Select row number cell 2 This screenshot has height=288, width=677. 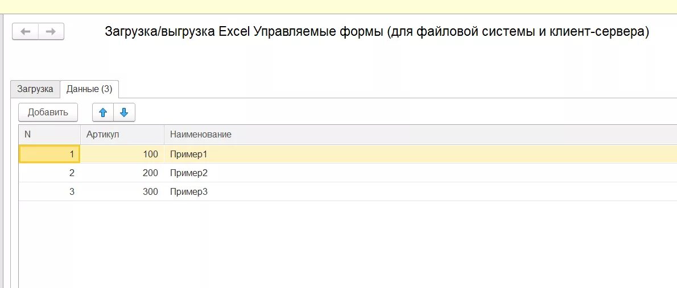tap(49, 173)
